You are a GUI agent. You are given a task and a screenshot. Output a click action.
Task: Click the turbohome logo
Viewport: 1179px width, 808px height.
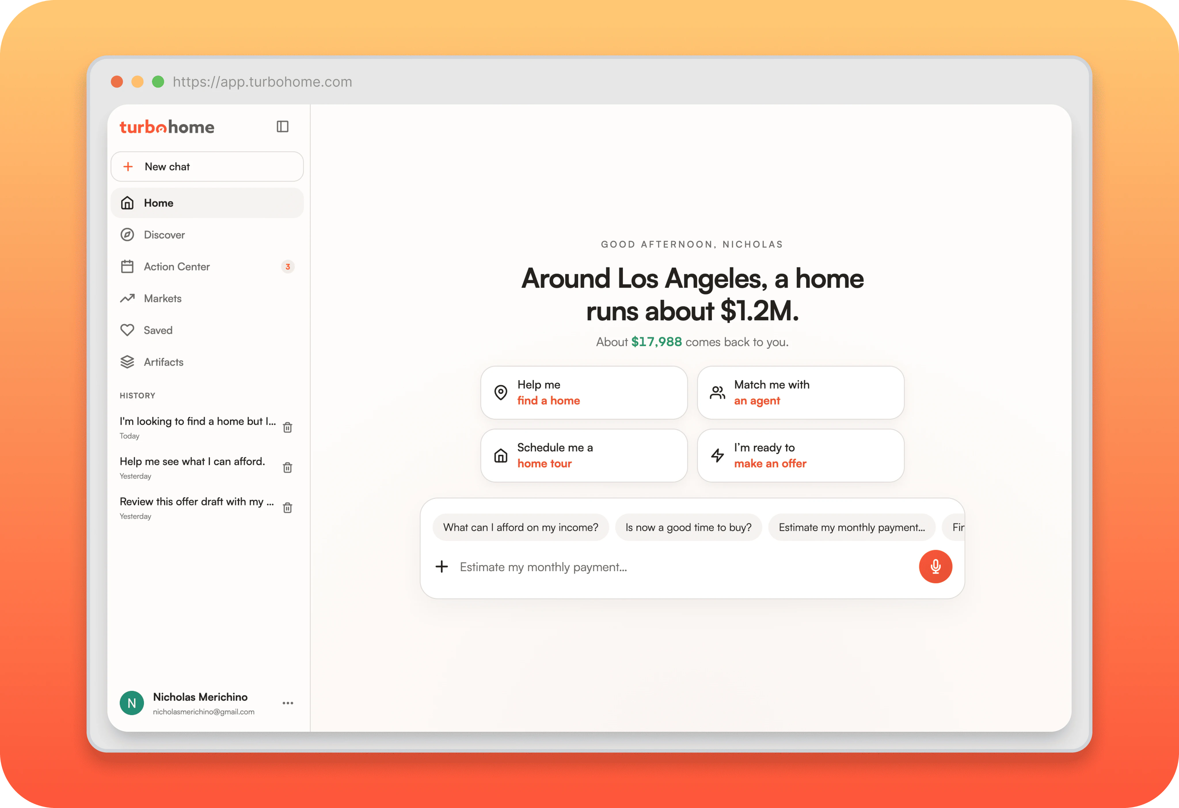pos(167,127)
